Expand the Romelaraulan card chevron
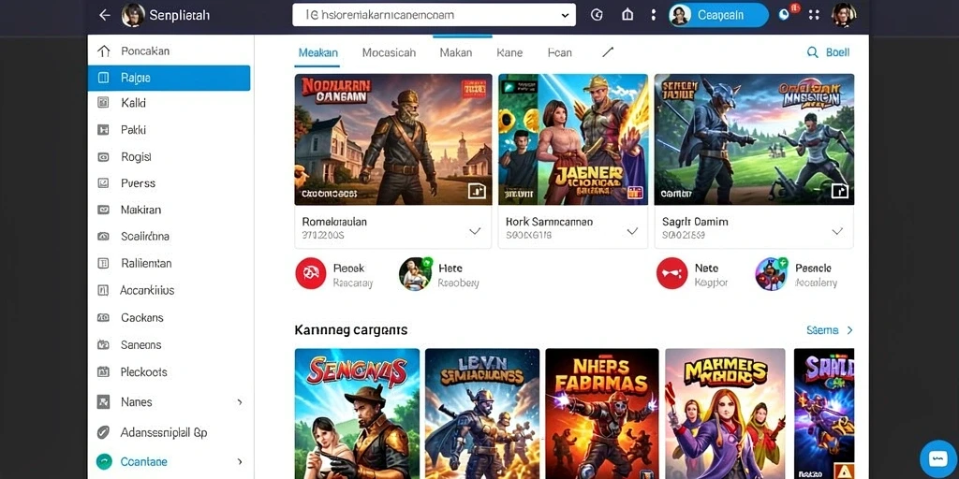 pos(475,231)
